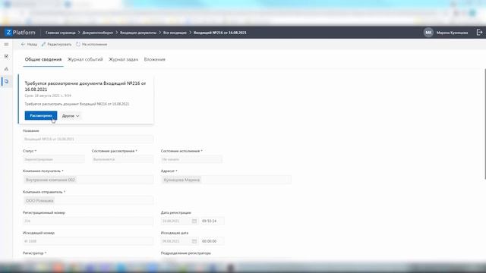486x273 pixels.
Task: Click Редактировать toolbar button
Action: [56, 44]
